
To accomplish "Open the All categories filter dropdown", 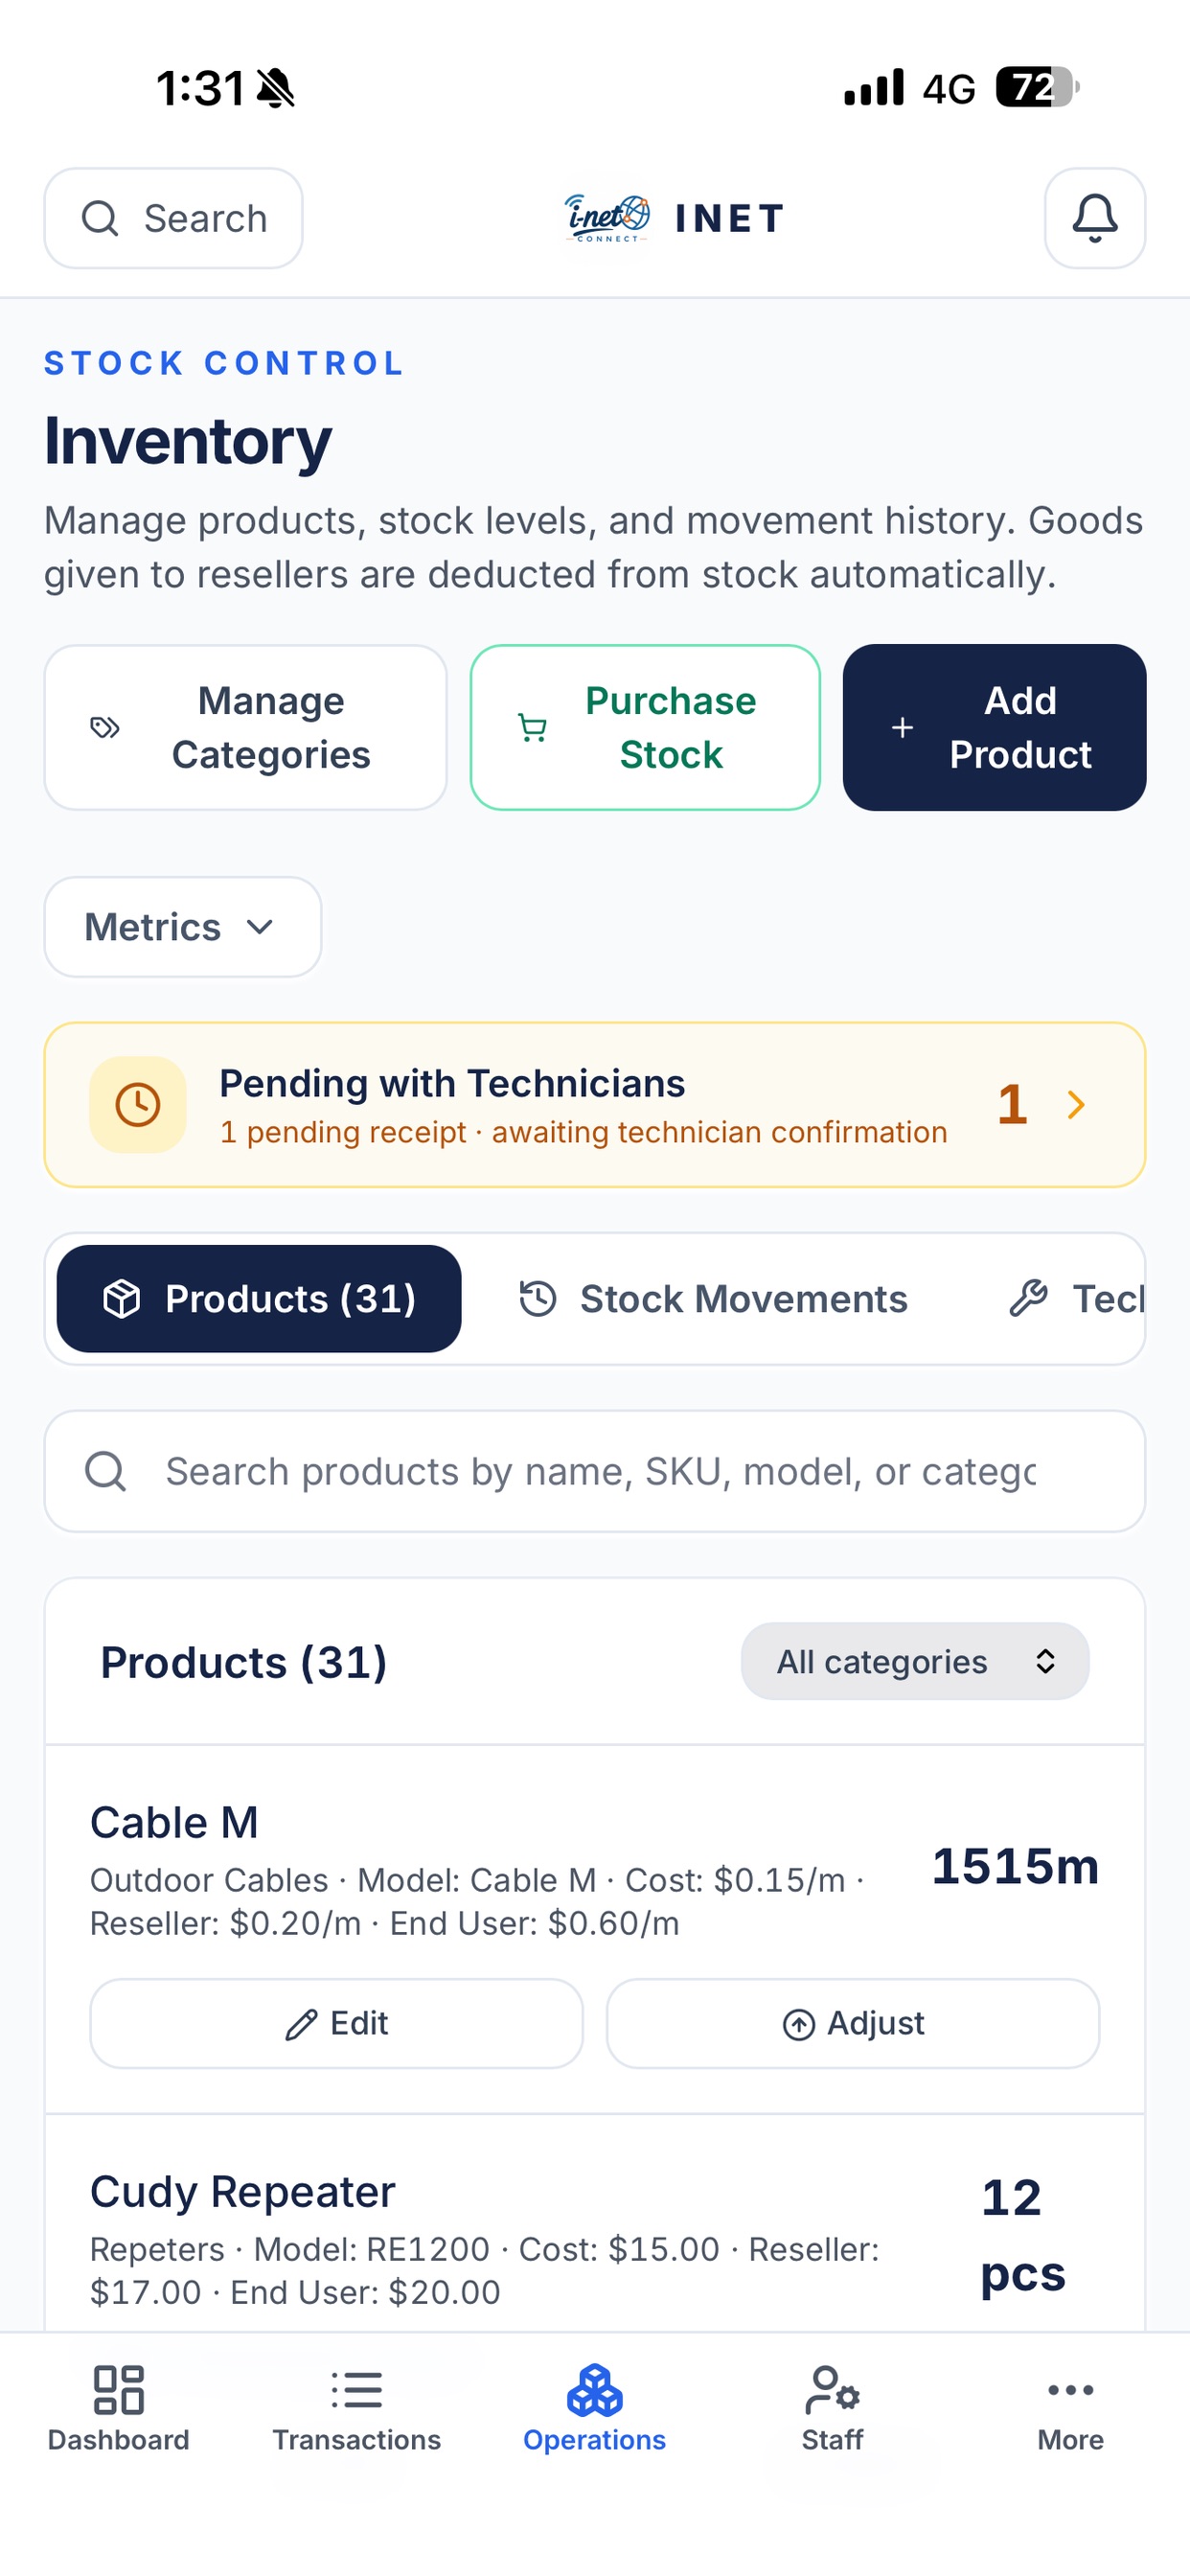I will pyautogui.click(x=915, y=1661).
